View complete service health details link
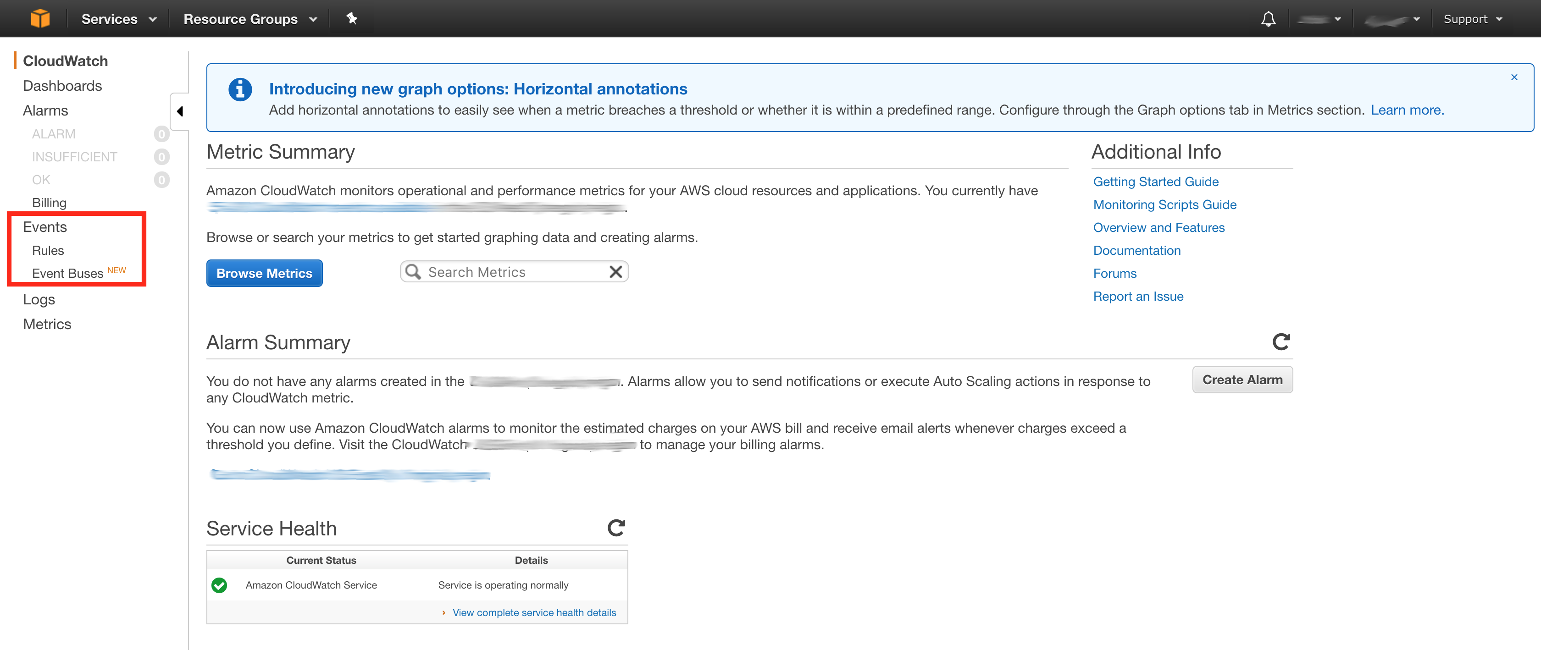The image size is (1541, 650). 533,613
